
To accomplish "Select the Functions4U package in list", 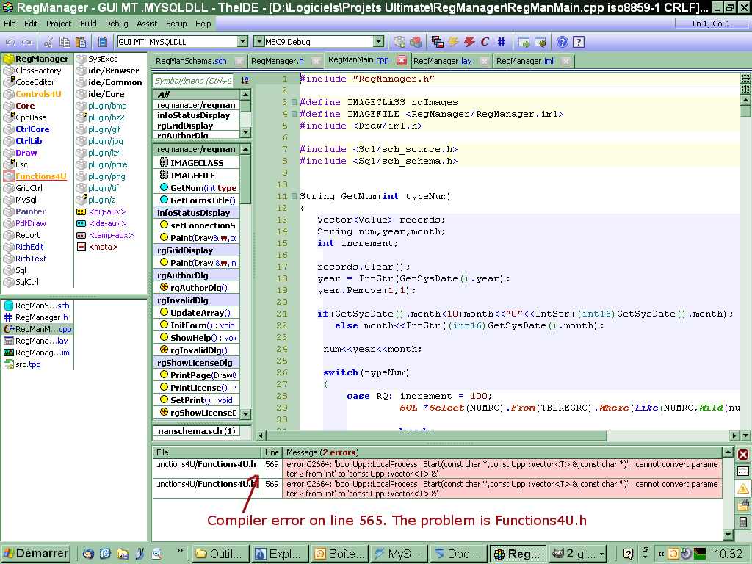I will click(x=40, y=176).
